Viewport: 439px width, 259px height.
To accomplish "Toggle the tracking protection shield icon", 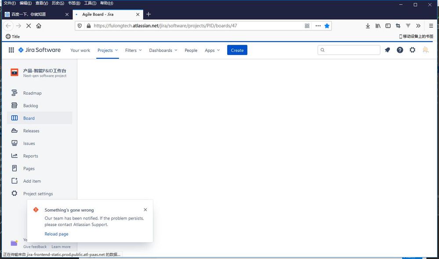I will tap(80, 26).
